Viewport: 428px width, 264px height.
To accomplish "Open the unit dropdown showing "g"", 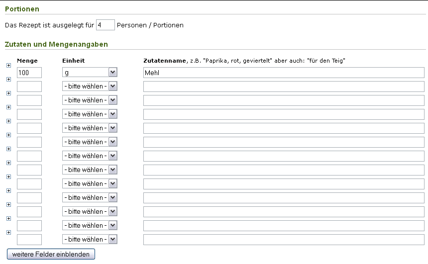I will [90, 73].
